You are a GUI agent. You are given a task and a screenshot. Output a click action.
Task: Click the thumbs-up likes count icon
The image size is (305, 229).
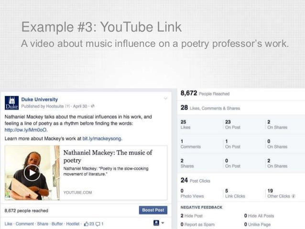[86, 223]
